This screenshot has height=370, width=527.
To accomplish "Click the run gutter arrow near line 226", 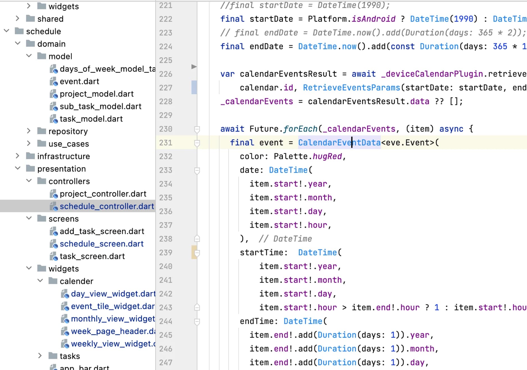I will click(x=194, y=67).
